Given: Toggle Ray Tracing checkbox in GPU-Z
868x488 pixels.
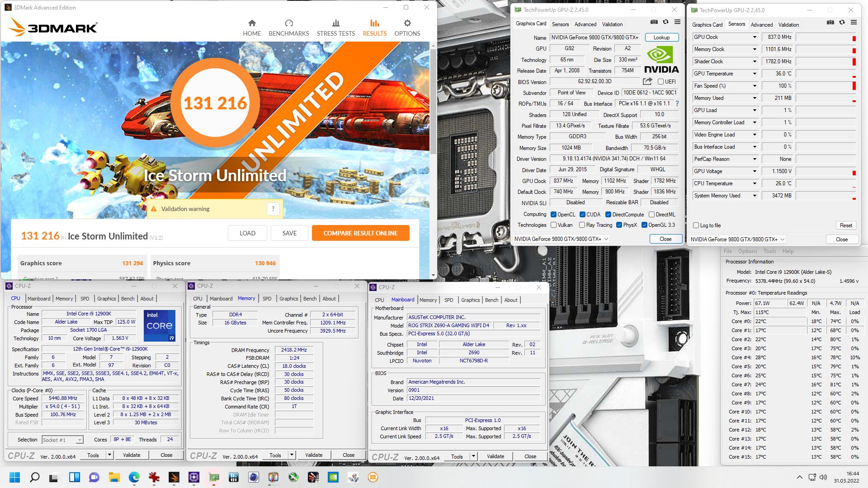Looking at the screenshot, I should [582, 225].
